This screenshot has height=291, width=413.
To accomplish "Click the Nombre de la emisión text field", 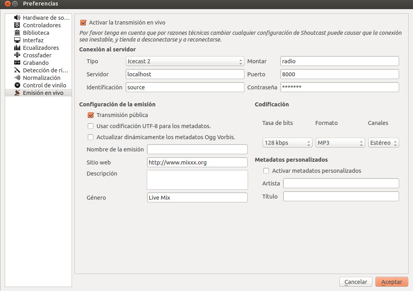I will point(197,149).
